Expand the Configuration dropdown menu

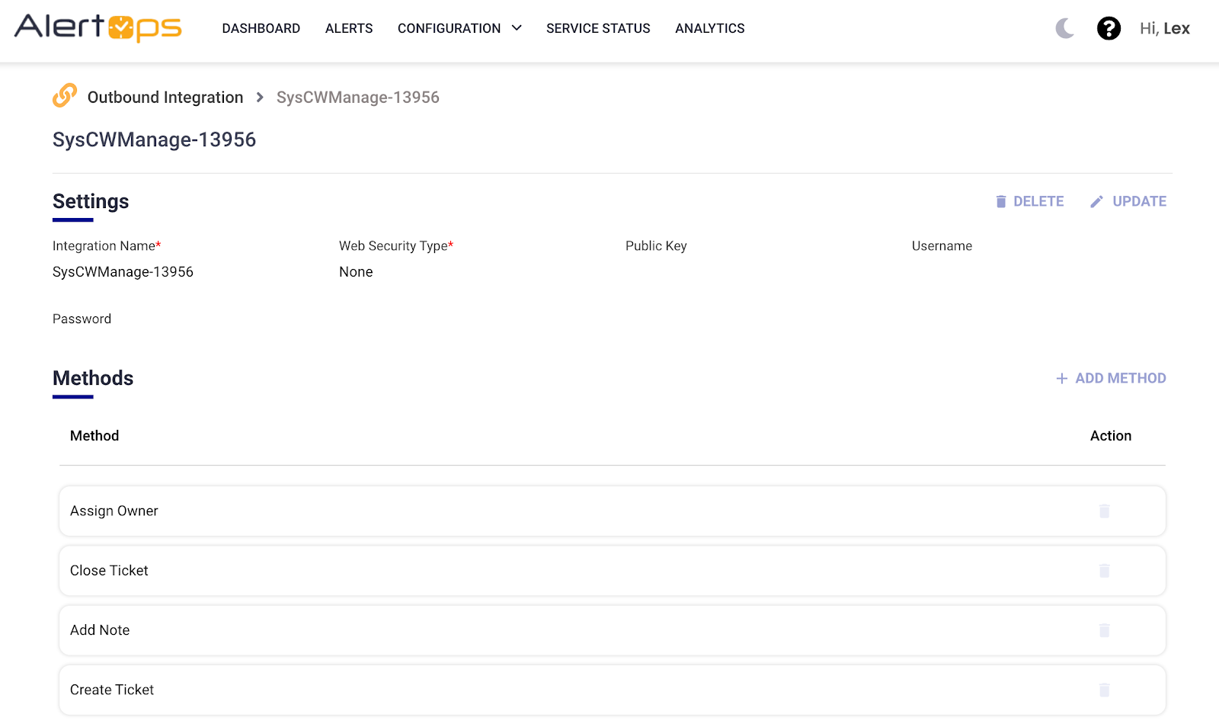click(459, 28)
